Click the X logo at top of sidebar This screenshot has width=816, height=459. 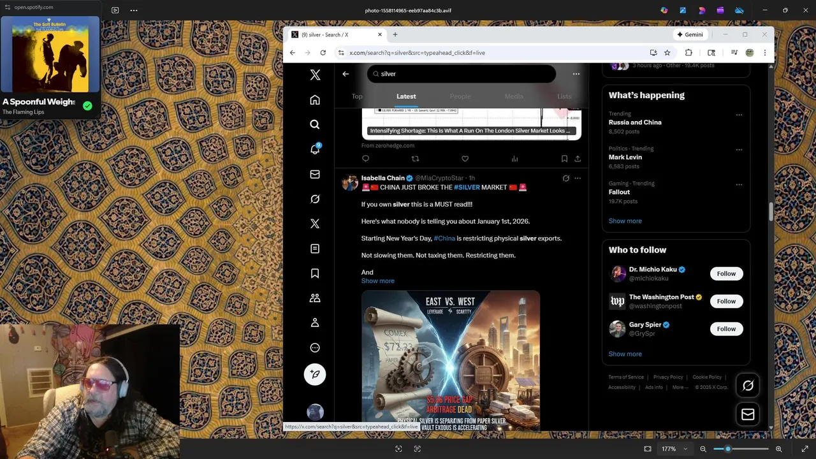[x=315, y=75]
